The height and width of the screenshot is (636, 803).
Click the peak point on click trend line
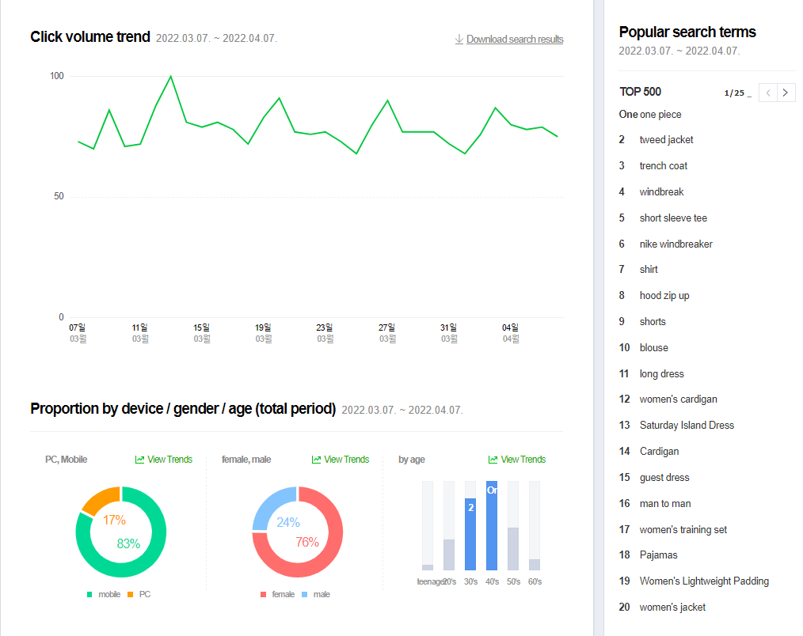[x=171, y=77]
